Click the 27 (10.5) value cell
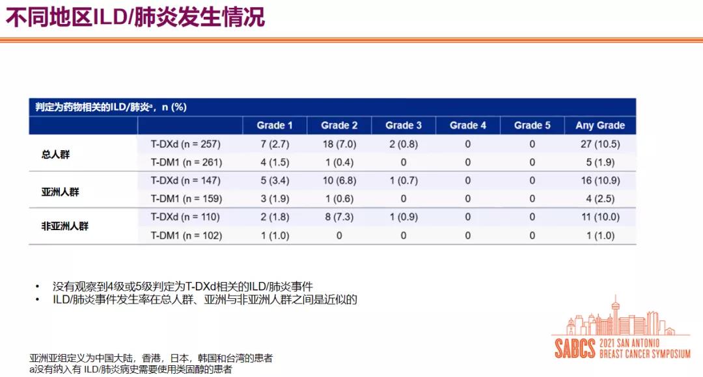The height and width of the screenshot is (377, 703). coord(600,144)
